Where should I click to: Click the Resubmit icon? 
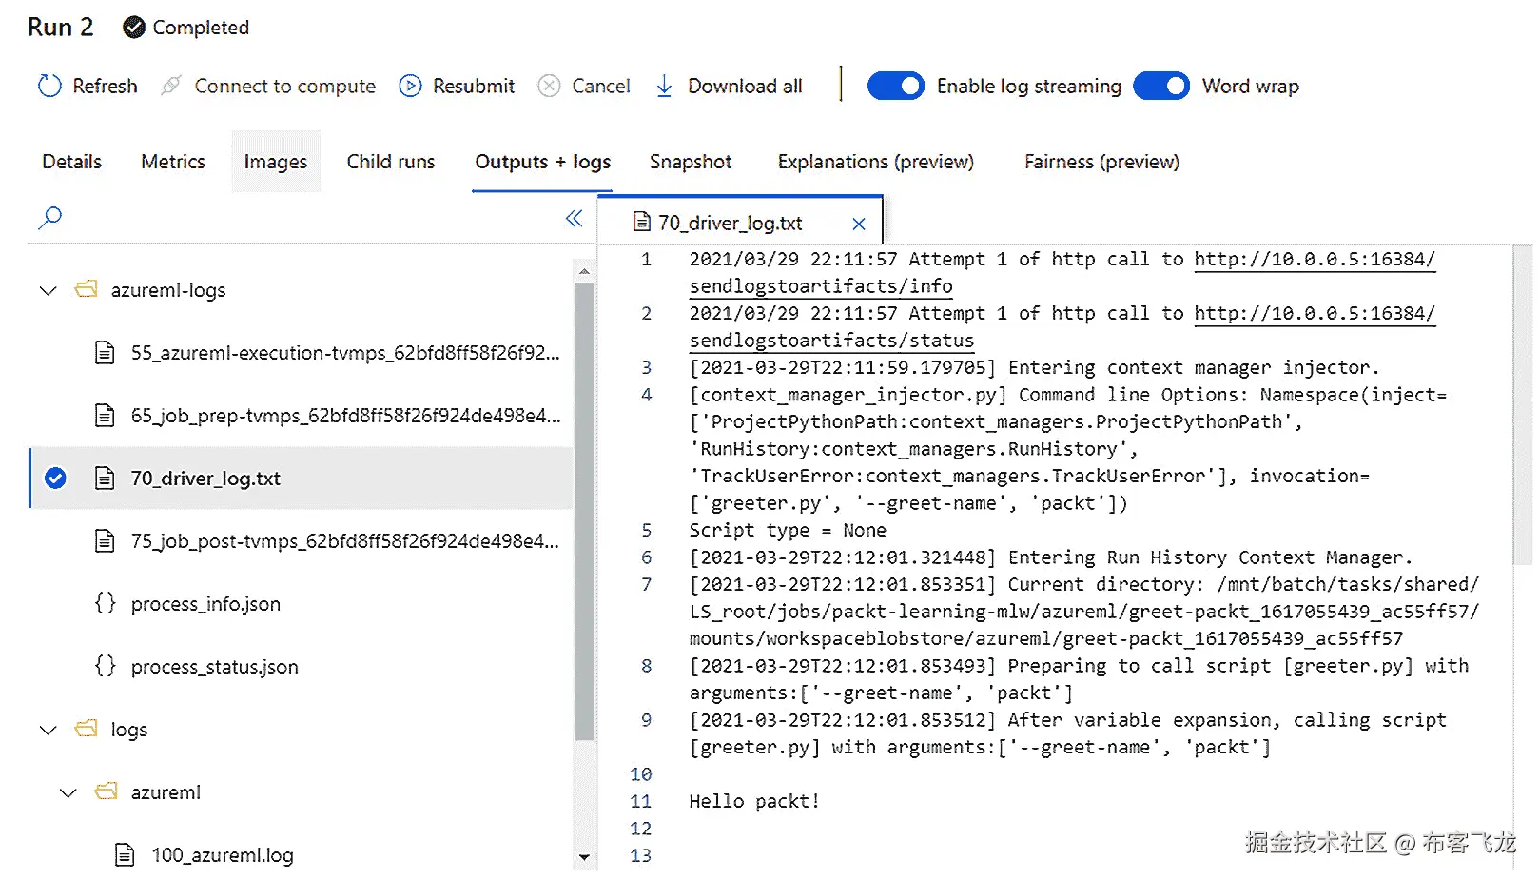(x=409, y=86)
